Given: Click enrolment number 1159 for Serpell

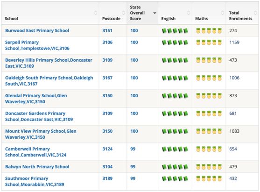Looking at the screenshot, I should tap(234, 43).
